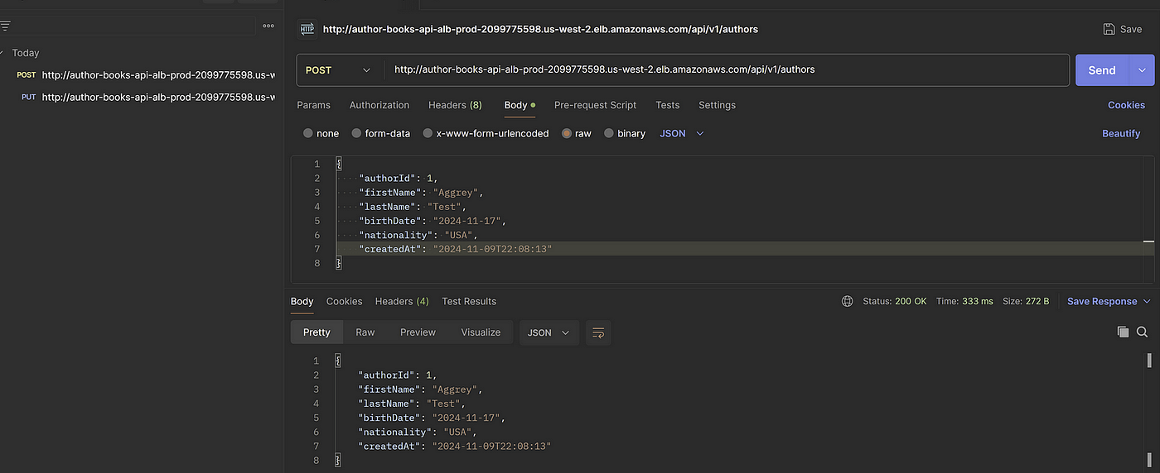Screen dimensions: 1160x473
Task: Switch response view to Preview
Action: point(418,332)
